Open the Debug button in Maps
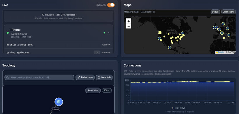The width and height of the screenshot is (239, 114). pos(215,12)
